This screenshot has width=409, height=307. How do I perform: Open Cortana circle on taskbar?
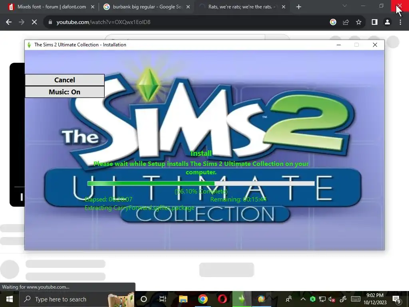(144, 299)
